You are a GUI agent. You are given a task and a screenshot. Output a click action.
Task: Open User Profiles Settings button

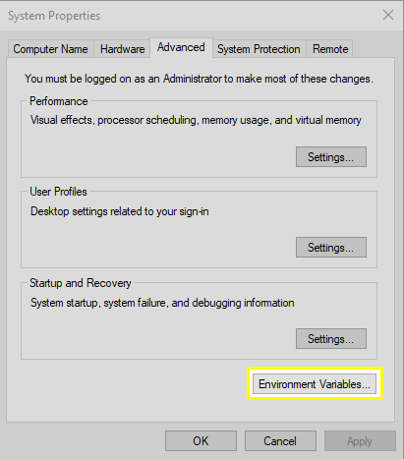coord(331,248)
